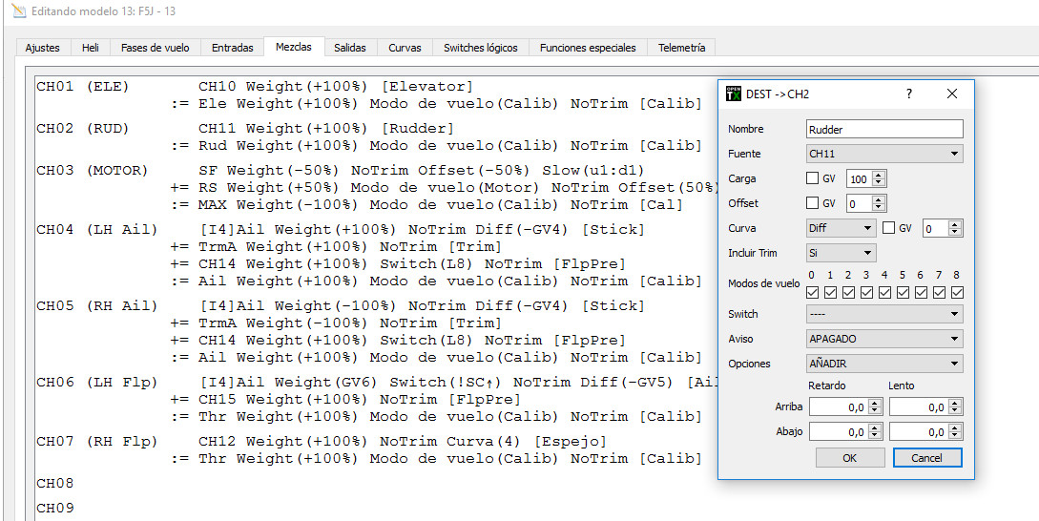
Task: Click the OpenTX icon in DEST dialog title
Action: pos(734,94)
